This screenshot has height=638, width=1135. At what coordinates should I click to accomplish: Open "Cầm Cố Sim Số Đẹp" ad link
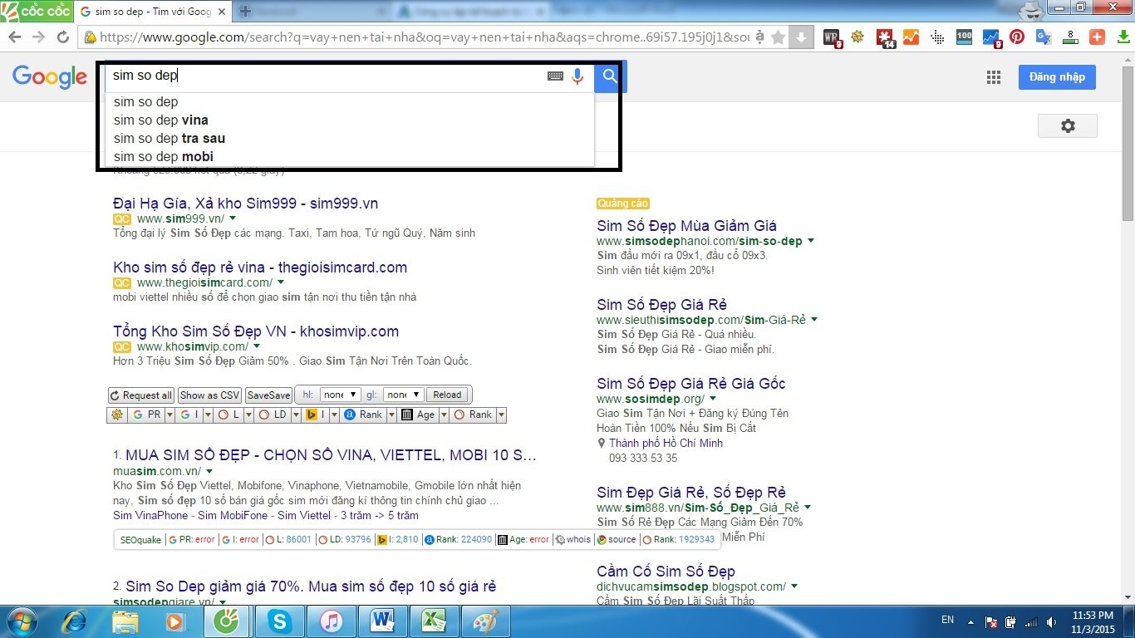pyautogui.click(x=666, y=572)
